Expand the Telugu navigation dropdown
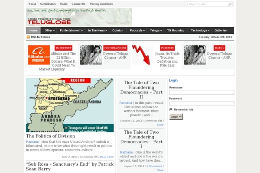This screenshot has width=260, height=173. 156,30
